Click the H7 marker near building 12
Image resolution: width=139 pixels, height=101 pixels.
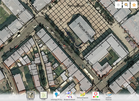coord(12,75)
